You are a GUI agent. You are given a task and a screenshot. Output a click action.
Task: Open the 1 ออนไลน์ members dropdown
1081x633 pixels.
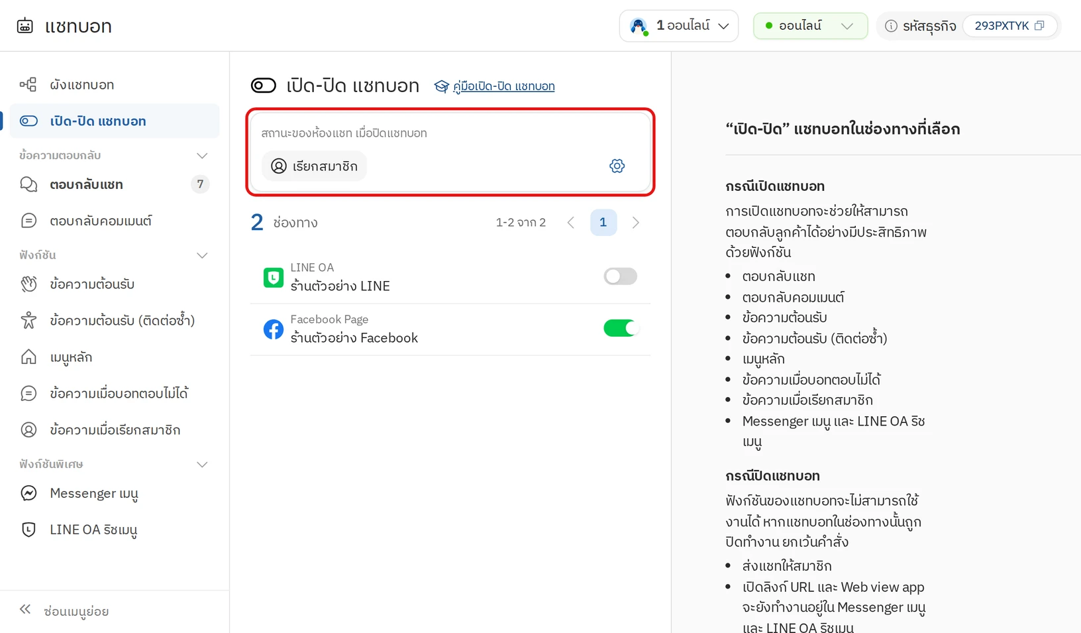pyautogui.click(x=679, y=26)
